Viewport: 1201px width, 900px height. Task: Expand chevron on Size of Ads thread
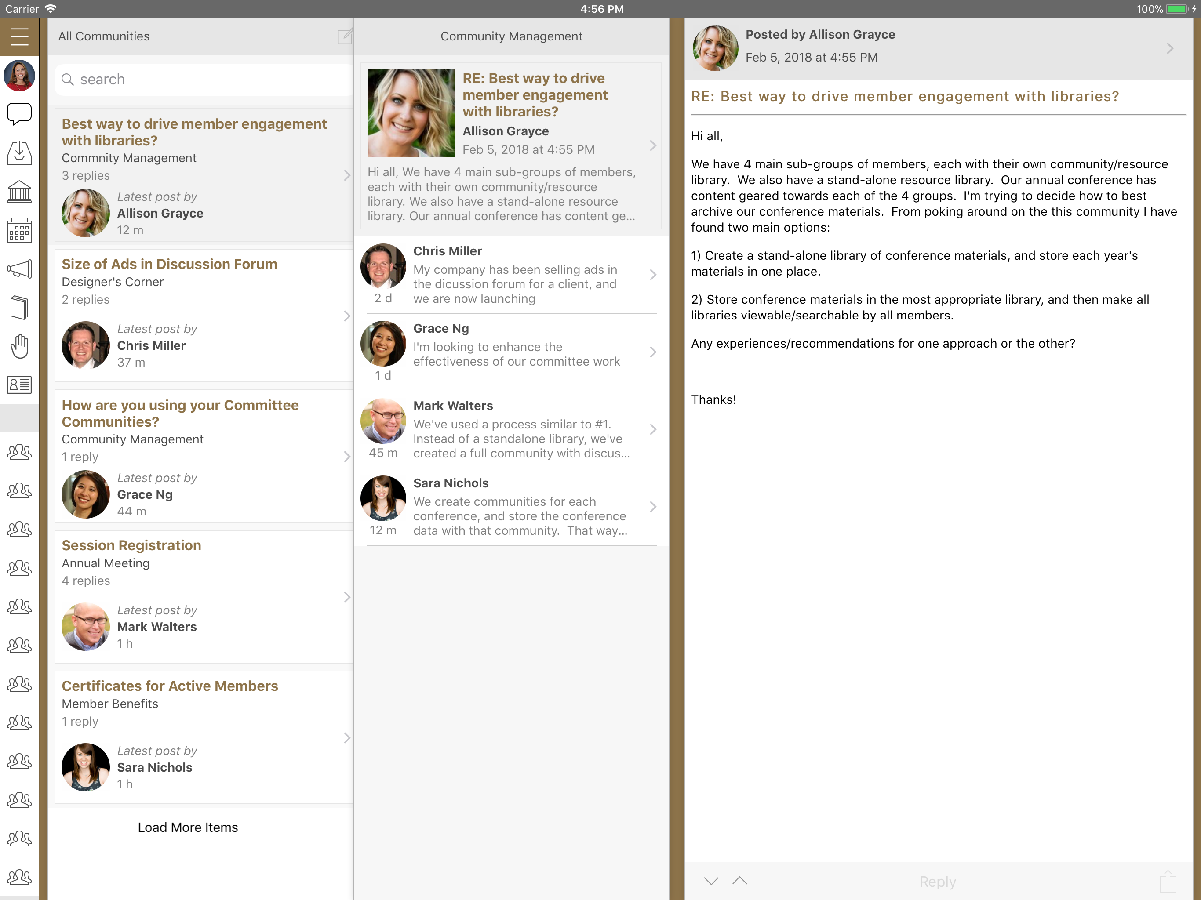click(347, 316)
